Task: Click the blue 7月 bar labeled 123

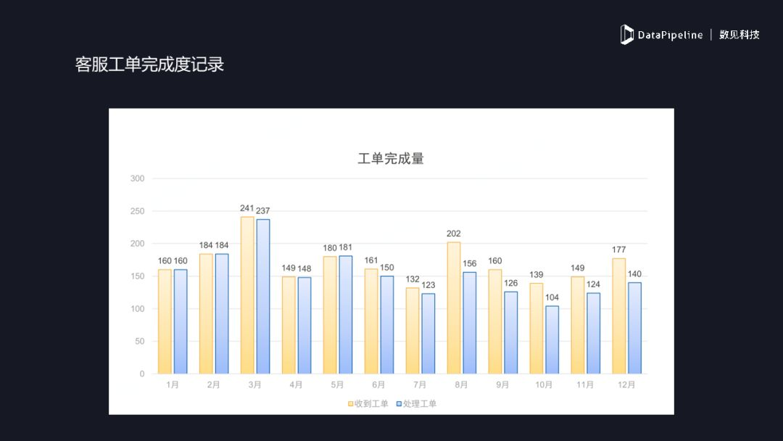Action: 428,334
